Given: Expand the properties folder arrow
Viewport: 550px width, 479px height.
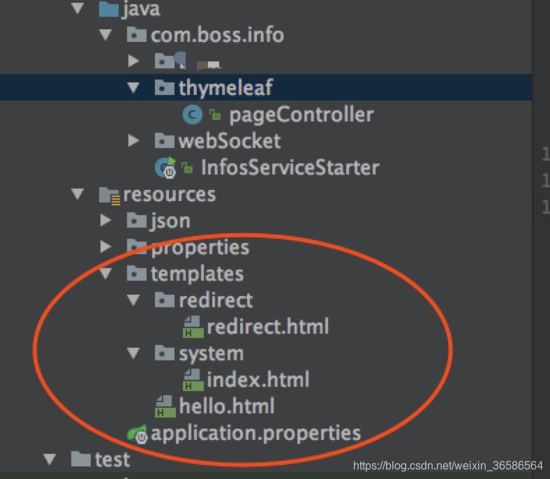Looking at the screenshot, I should point(105,247).
